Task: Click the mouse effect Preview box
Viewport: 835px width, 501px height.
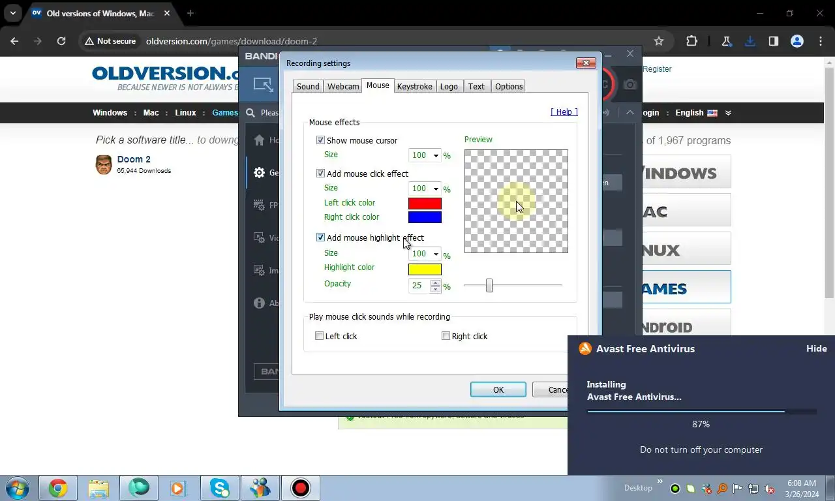Action: (x=516, y=201)
